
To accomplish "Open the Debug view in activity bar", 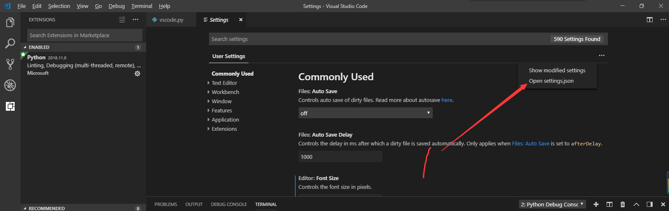I will [x=10, y=85].
